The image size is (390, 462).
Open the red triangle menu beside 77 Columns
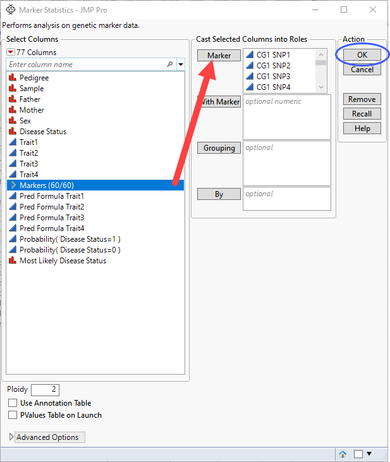click(11, 52)
